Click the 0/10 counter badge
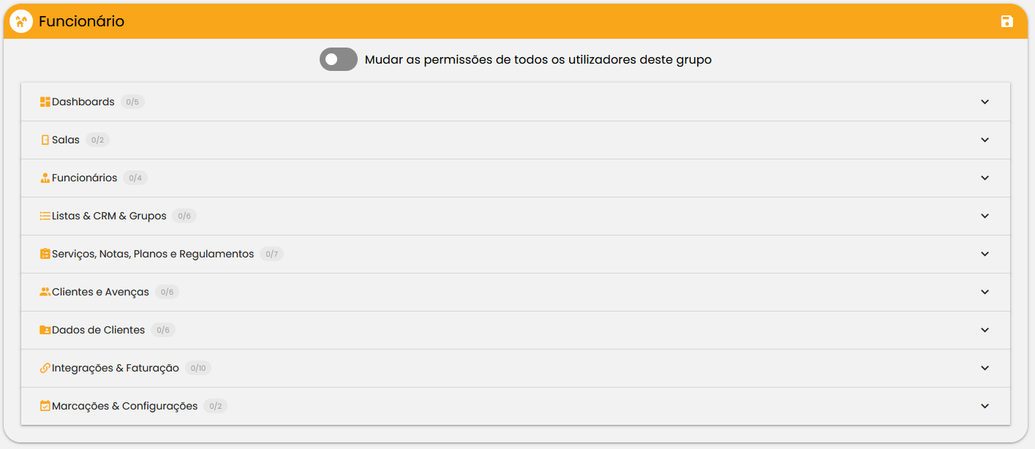The image size is (1035, 449). pyautogui.click(x=198, y=368)
